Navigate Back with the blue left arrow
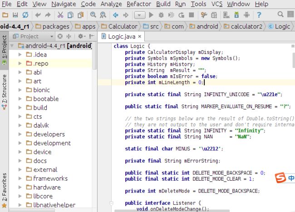The width and height of the screenshot is (295, 212). tap(116, 15)
